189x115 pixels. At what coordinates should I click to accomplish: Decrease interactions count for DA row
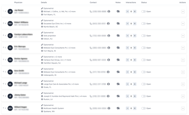coord(128,60)
